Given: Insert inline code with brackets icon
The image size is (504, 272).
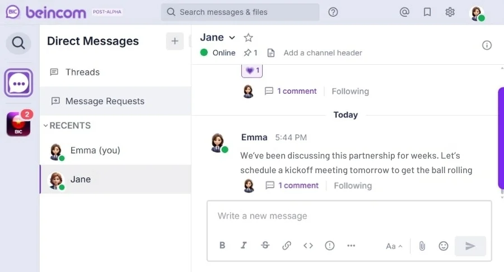Looking at the screenshot, I should coord(308,245).
